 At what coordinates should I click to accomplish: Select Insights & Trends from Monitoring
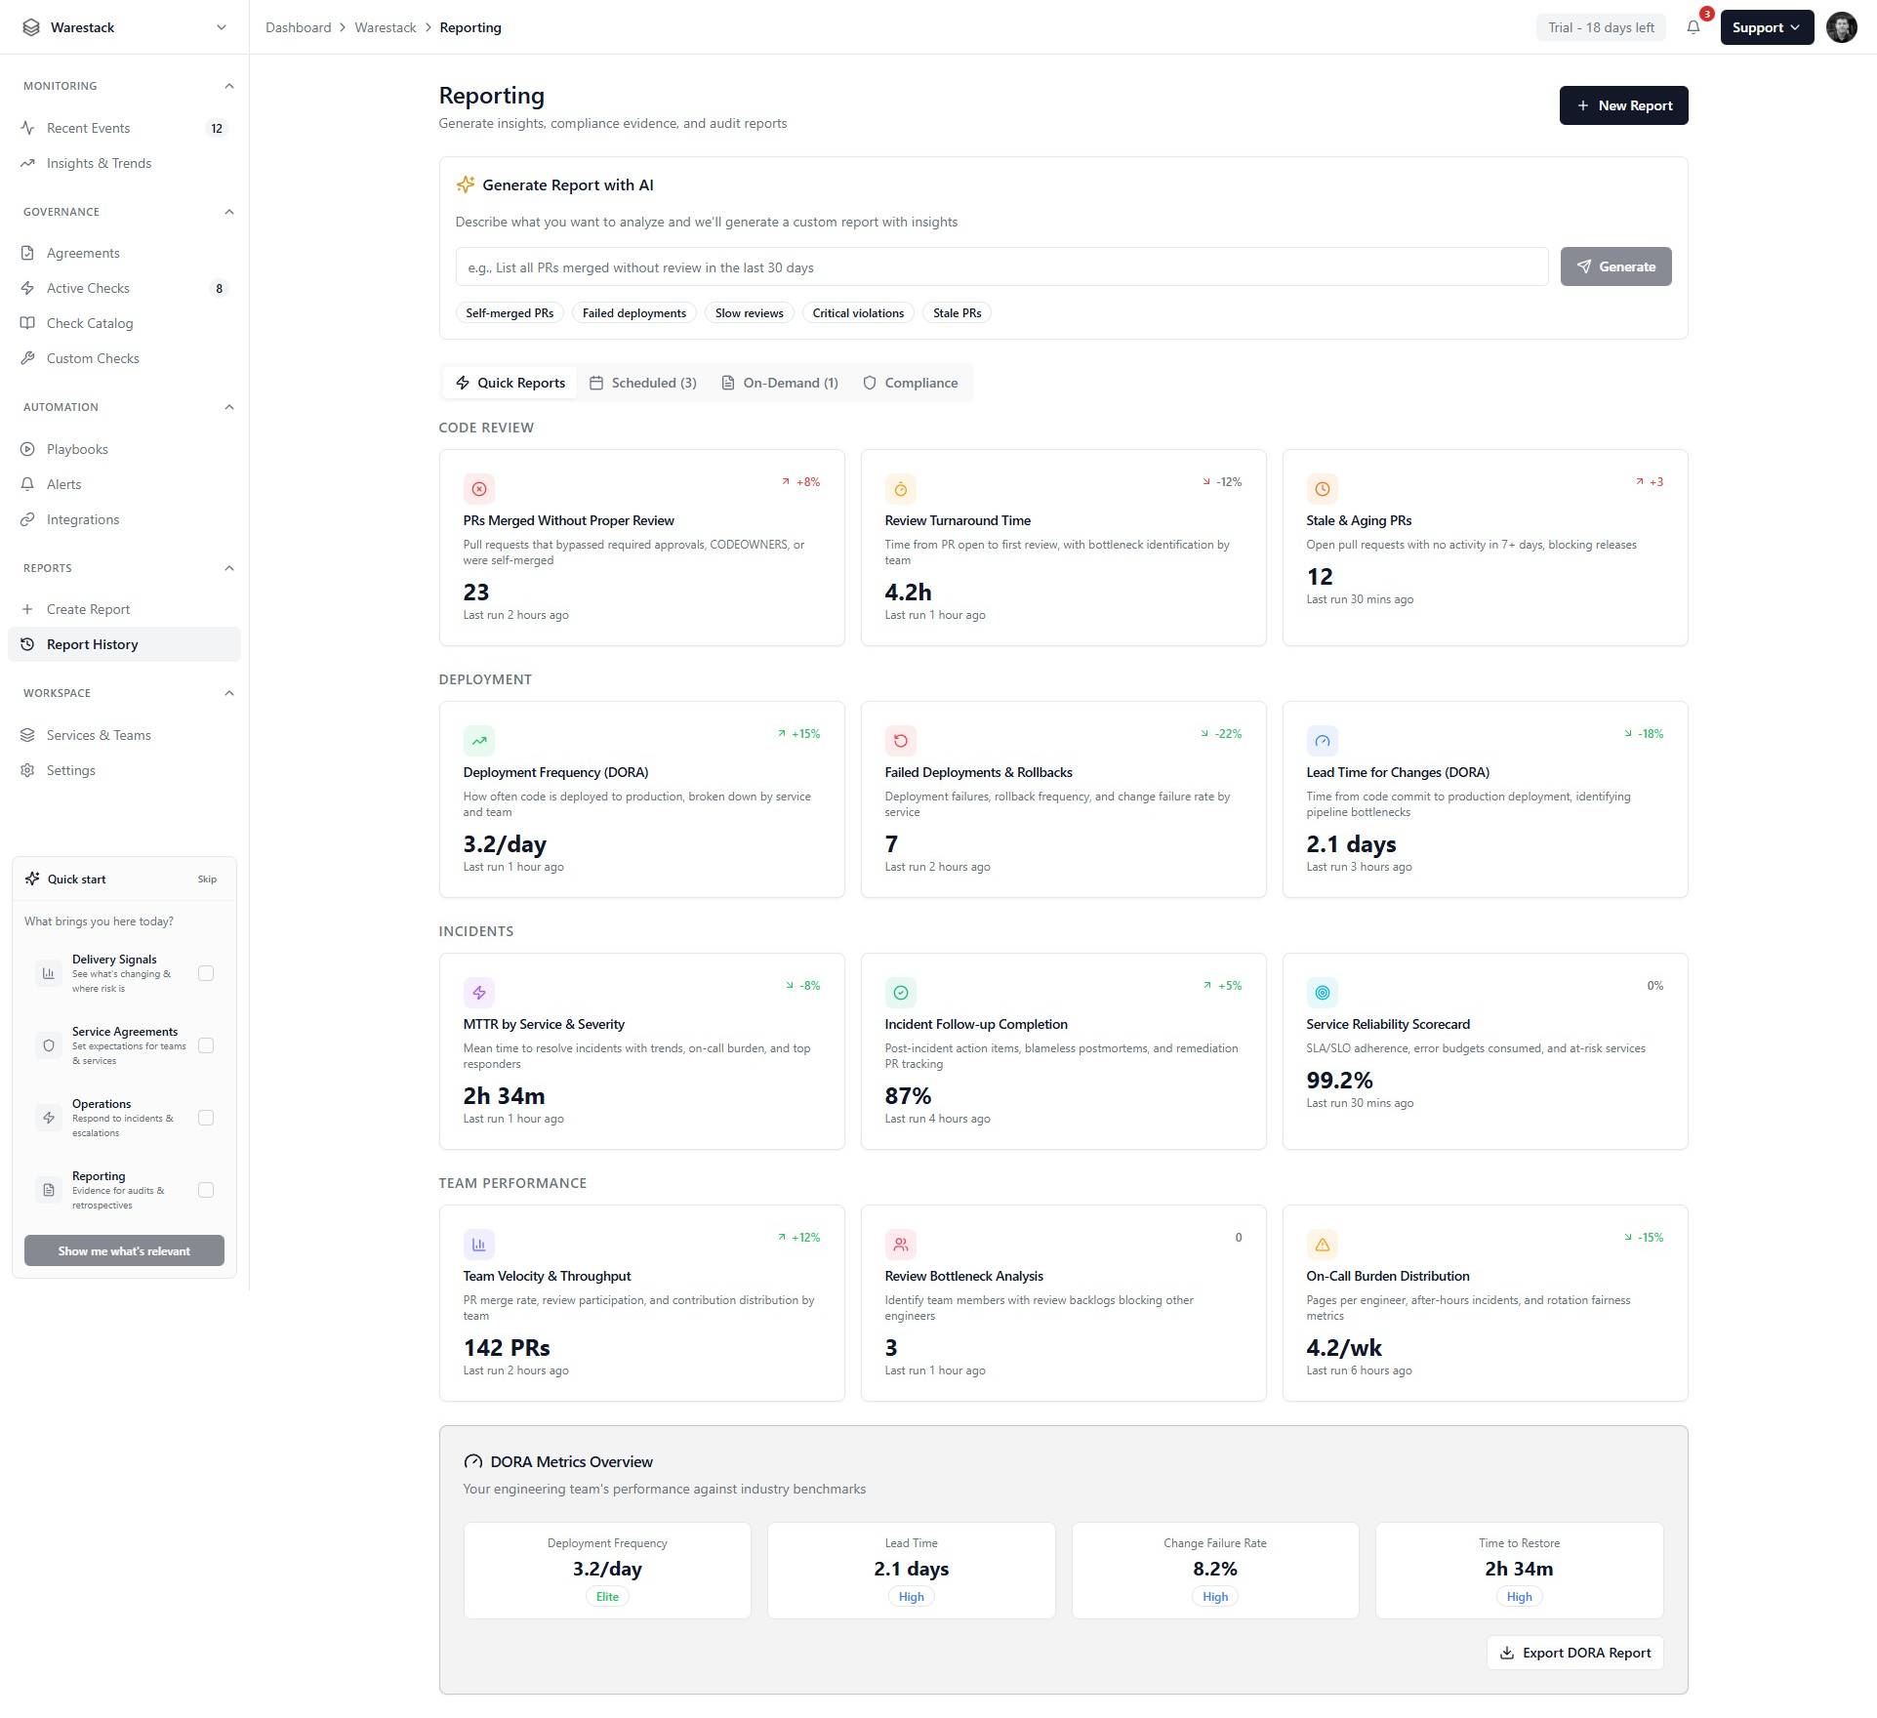point(98,163)
